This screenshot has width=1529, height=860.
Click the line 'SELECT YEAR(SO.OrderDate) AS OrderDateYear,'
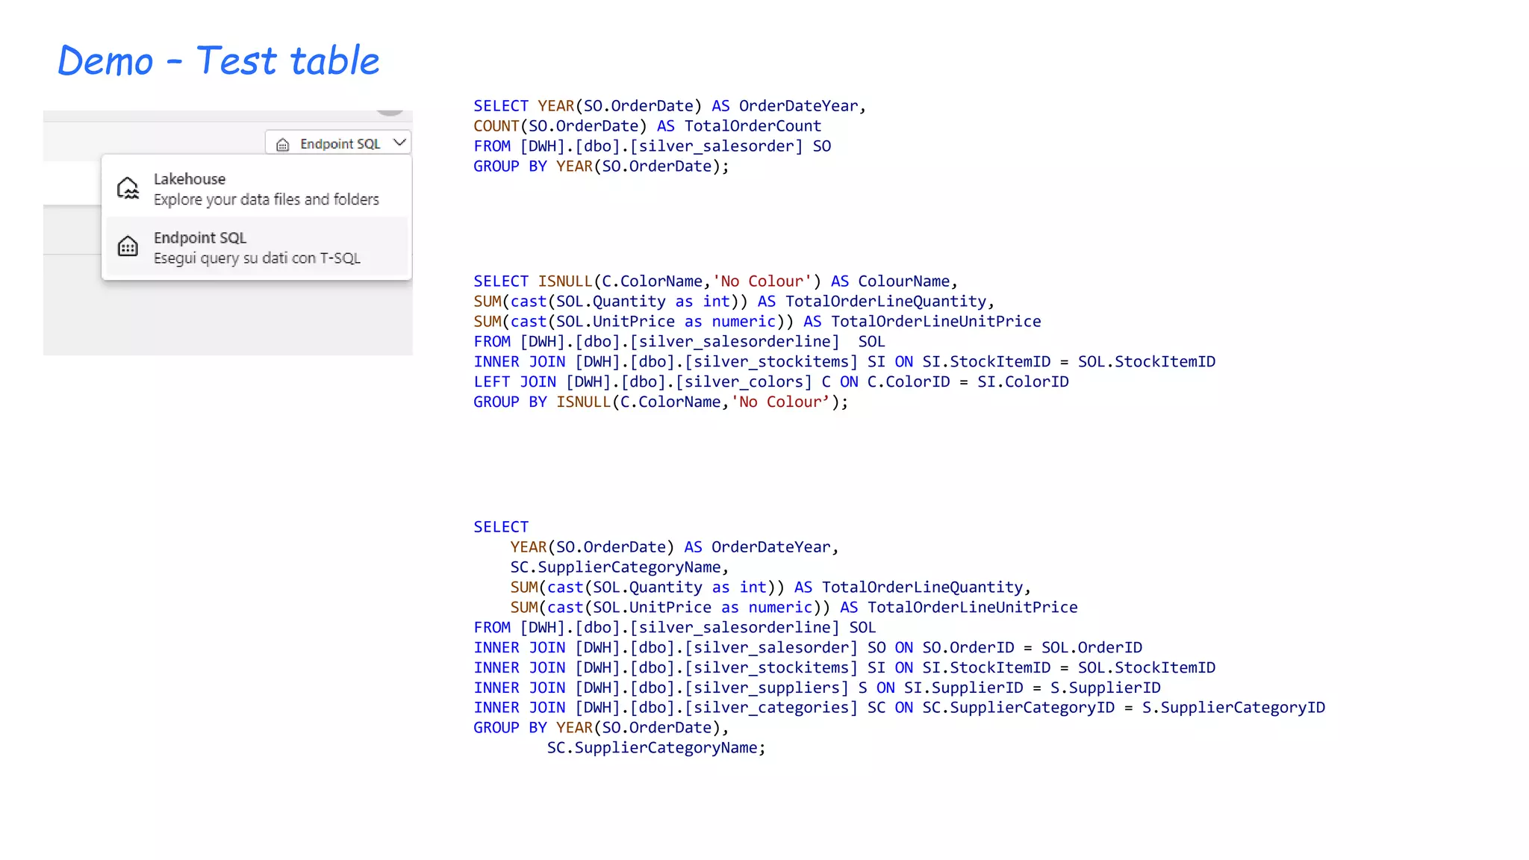[x=670, y=106]
